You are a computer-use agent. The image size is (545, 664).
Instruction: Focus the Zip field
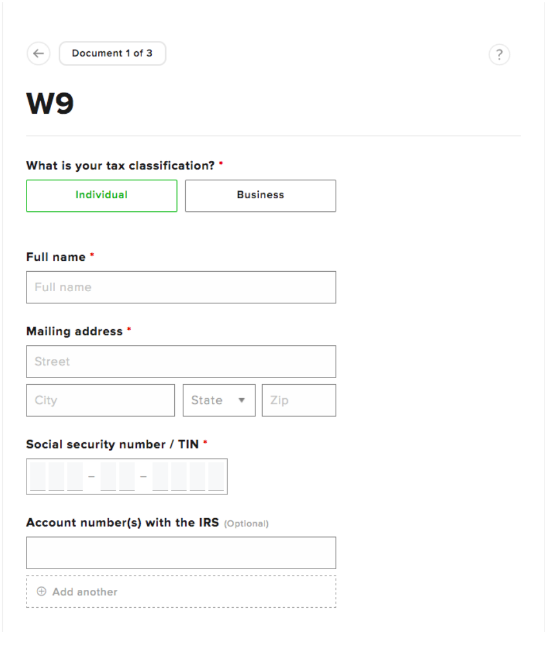point(299,400)
